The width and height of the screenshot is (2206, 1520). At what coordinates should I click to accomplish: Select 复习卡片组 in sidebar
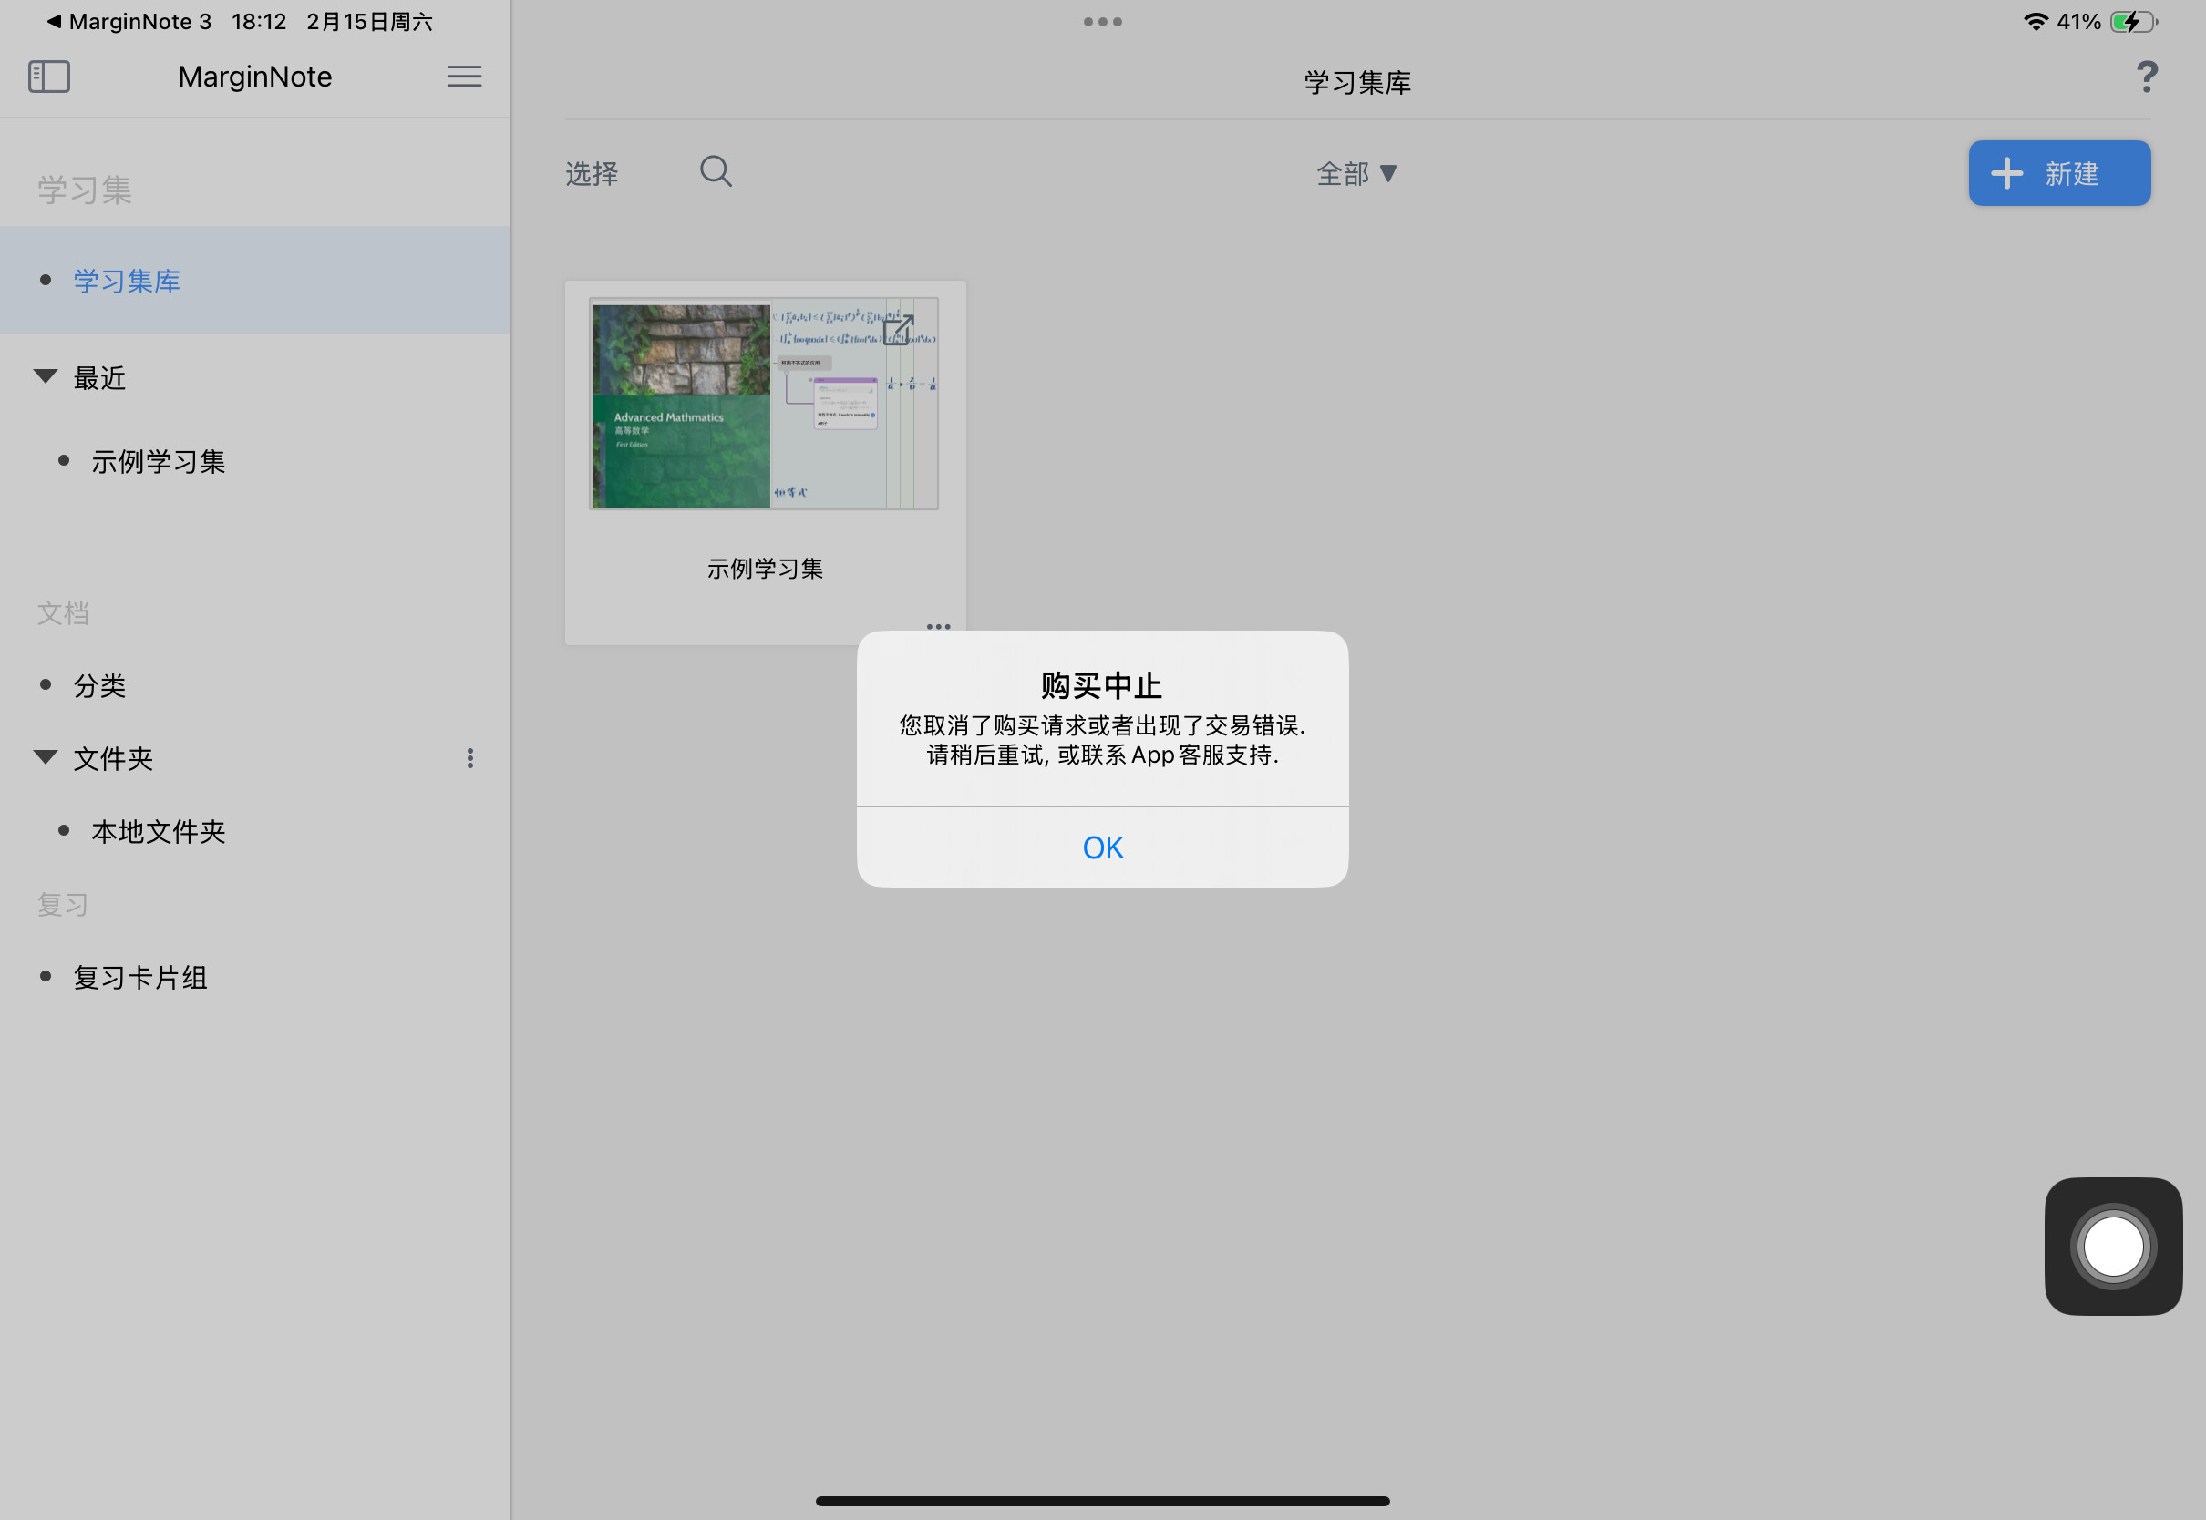[x=140, y=977]
